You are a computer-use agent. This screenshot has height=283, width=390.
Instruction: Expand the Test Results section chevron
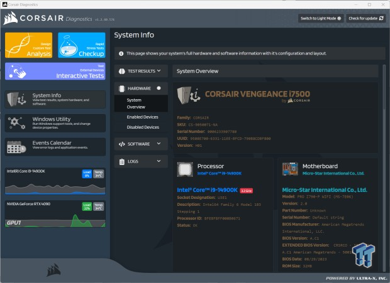[x=159, y=71]
